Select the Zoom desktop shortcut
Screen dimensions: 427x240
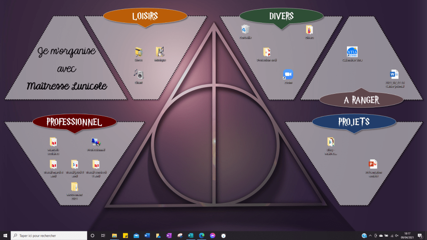click(288, 75)
